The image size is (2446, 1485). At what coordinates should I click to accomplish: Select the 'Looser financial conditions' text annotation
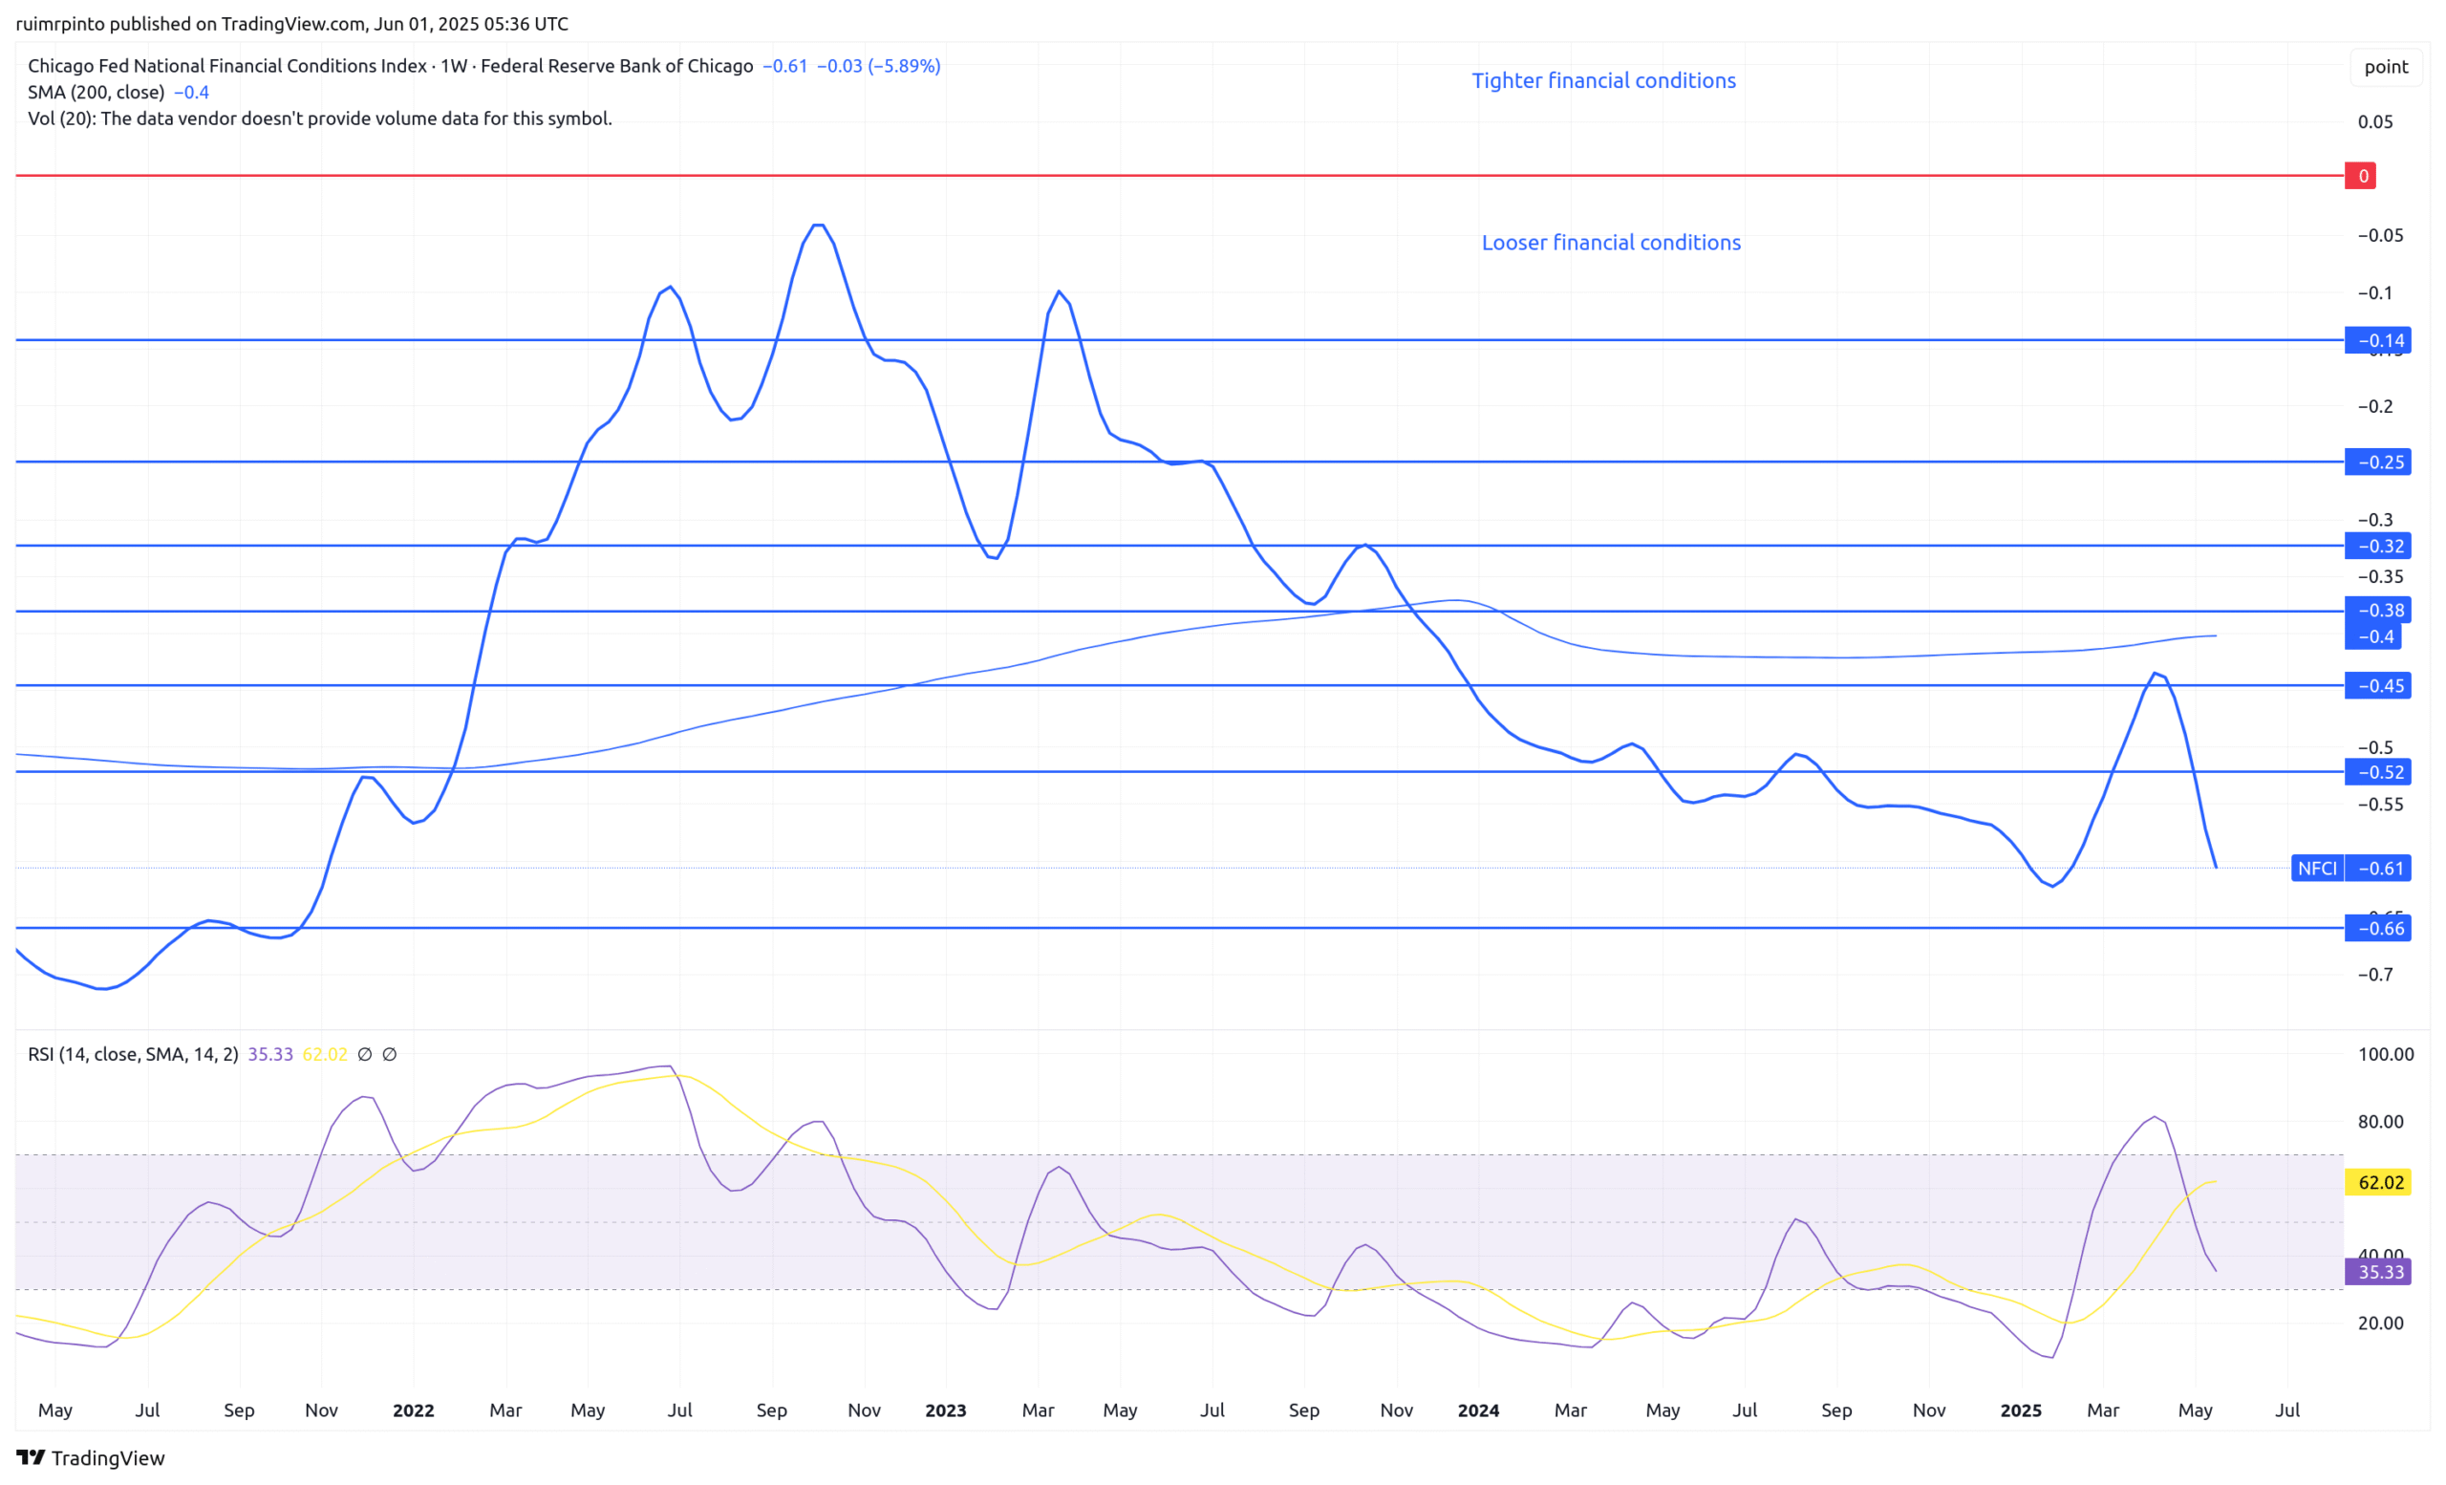point(1610,242)
